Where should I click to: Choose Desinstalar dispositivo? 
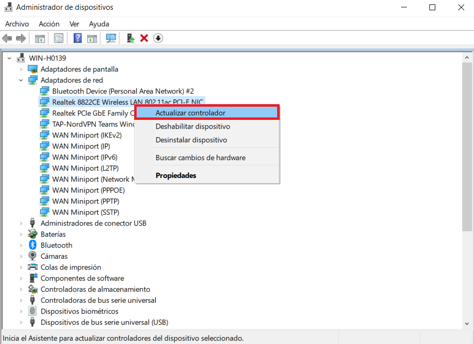207,140
